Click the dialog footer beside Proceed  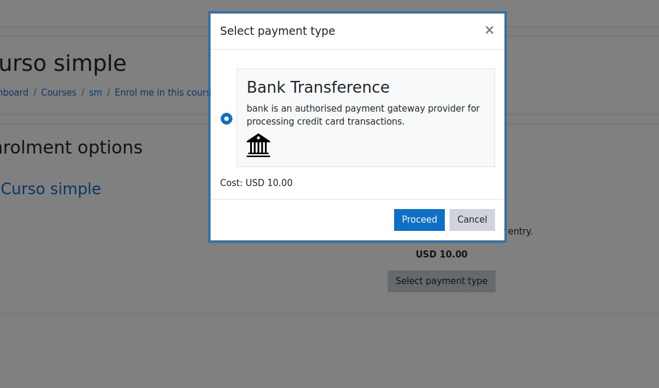[301, 220]
